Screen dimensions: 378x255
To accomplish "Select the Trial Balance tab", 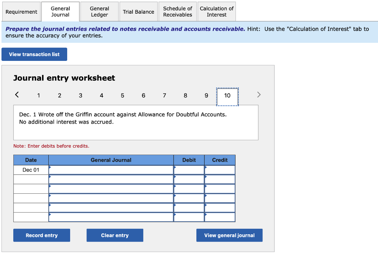I will tap(138, 11).
